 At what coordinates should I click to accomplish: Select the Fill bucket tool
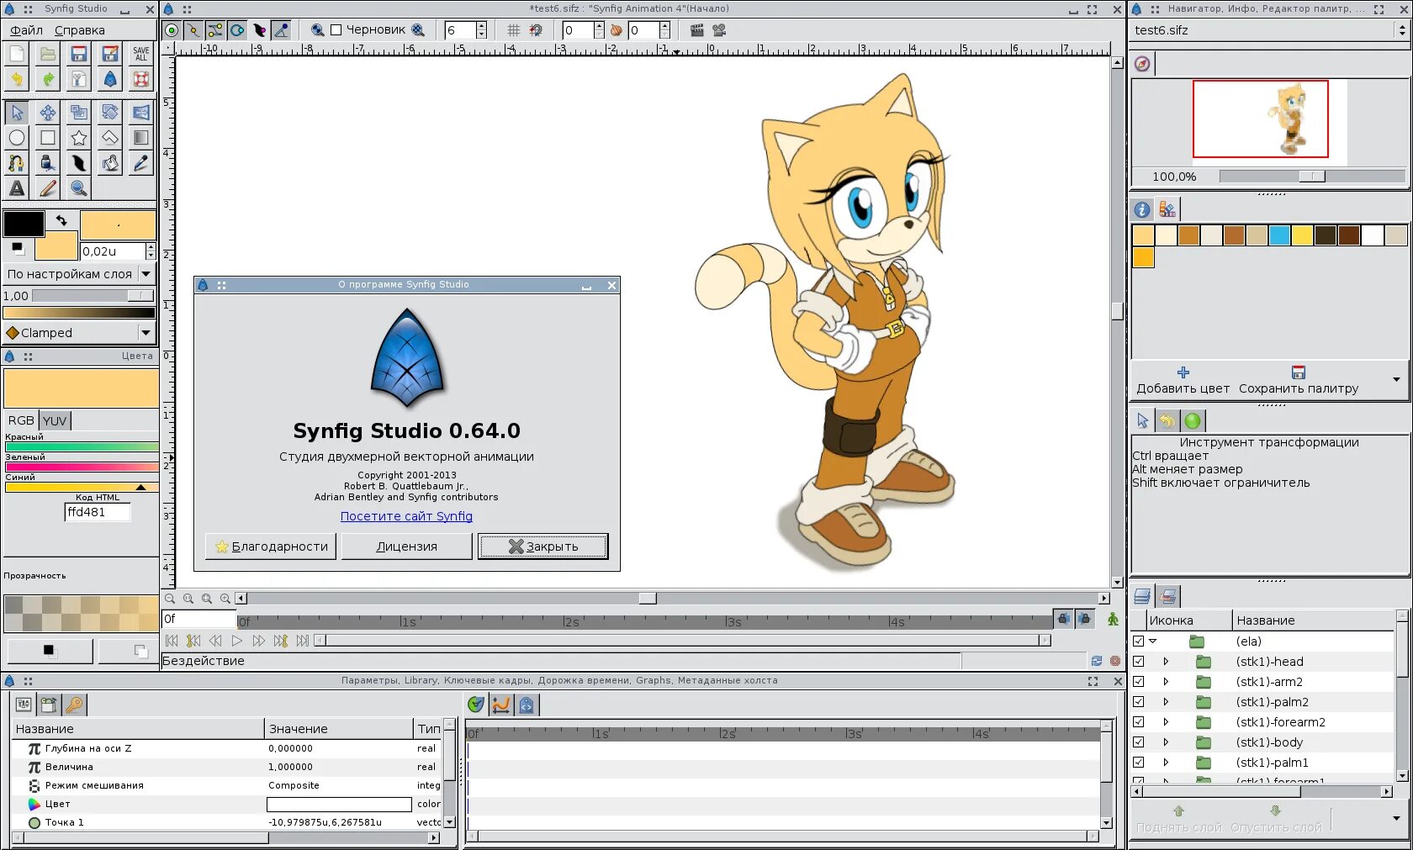[110, 163]
